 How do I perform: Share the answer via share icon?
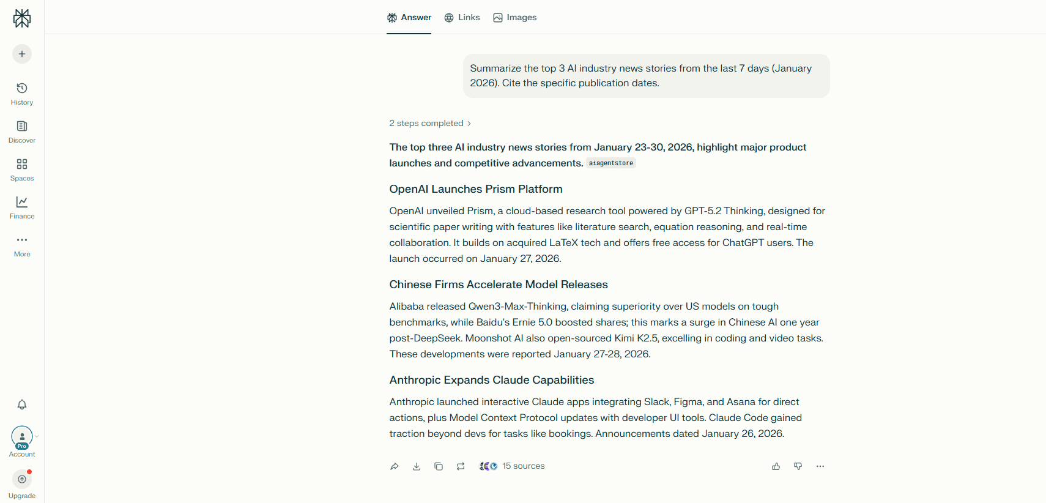coord(395,466)
